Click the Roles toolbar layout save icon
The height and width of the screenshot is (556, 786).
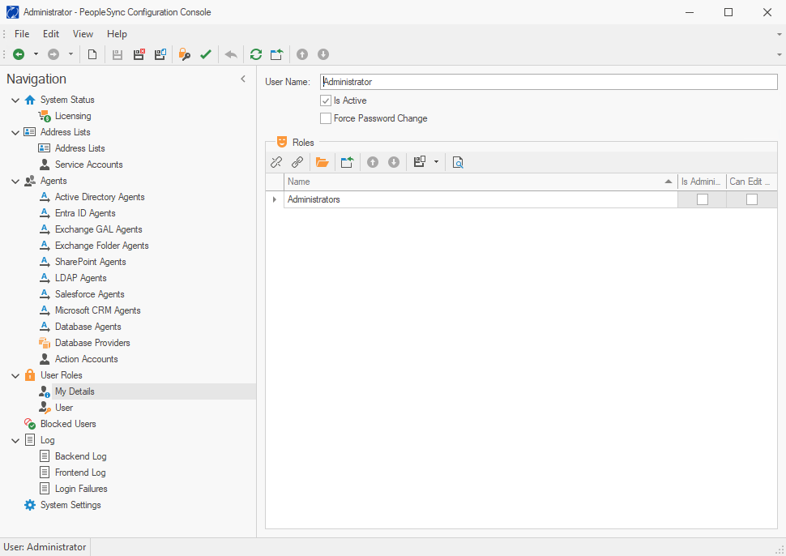(x=420, y=162)
